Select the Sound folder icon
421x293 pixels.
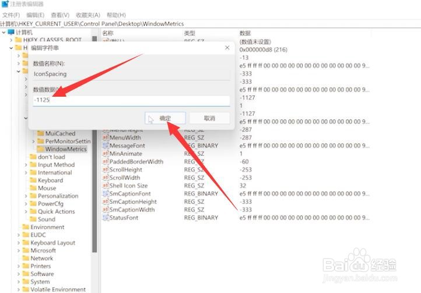[33, 219]
